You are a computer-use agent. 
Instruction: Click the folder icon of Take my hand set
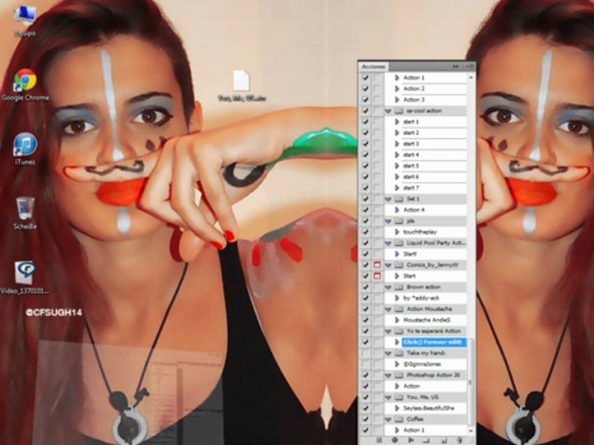tap(399, 353)
